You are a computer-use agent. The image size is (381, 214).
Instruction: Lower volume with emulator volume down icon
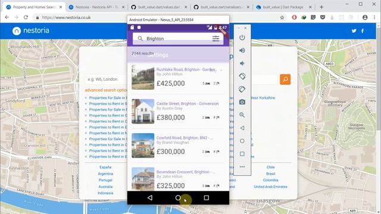tap(242, 64)
